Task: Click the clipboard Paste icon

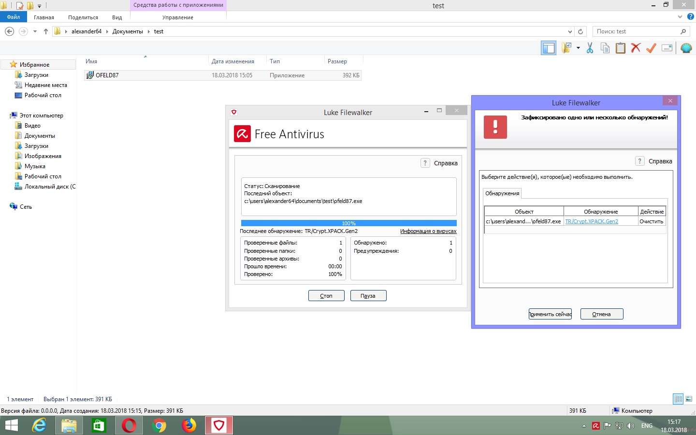Action: pyautogui.click(x=621, y=48)
